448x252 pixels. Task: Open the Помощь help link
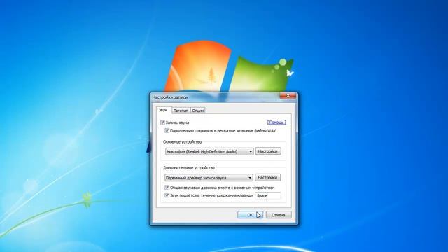[x=276, y=122]
